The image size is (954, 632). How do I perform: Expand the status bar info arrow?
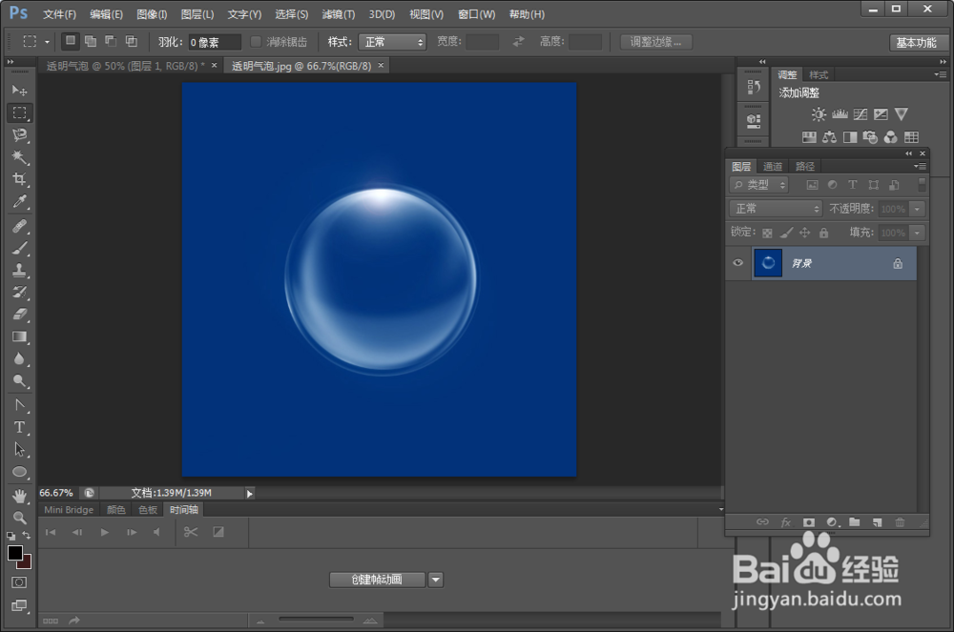tap(249, 494)
